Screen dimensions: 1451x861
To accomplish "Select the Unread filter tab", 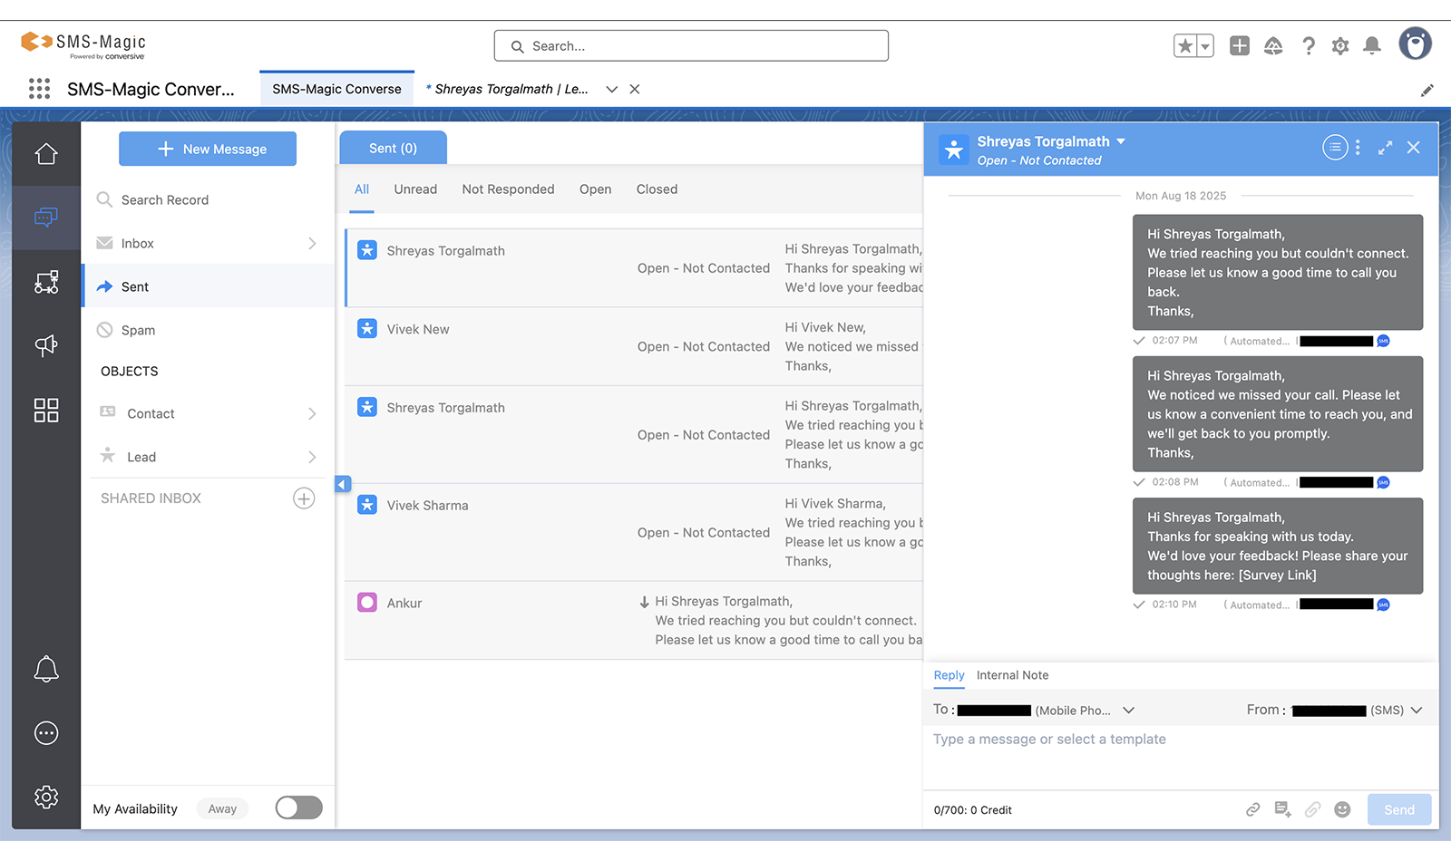I will point(415,189).
